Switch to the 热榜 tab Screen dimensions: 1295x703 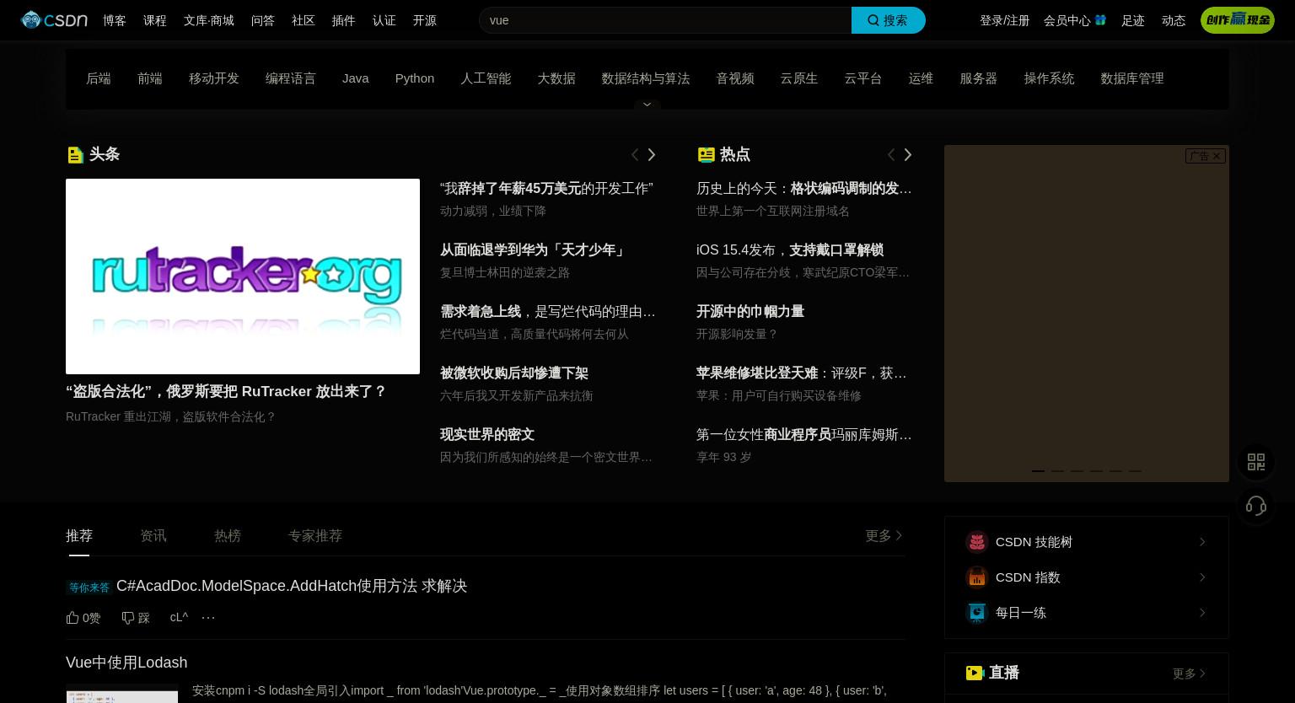point(228,535)
